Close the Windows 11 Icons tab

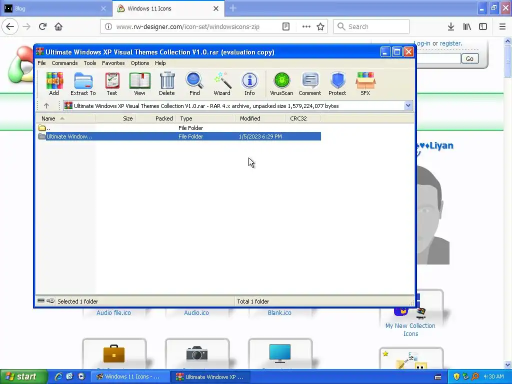(x=216, y=8)
